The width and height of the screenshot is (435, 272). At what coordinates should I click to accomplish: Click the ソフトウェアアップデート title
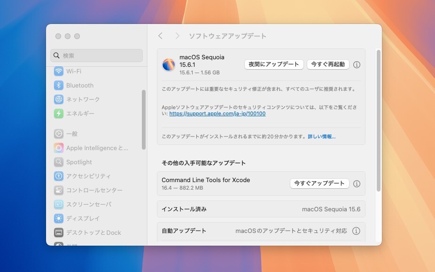(x=227, y=36)
